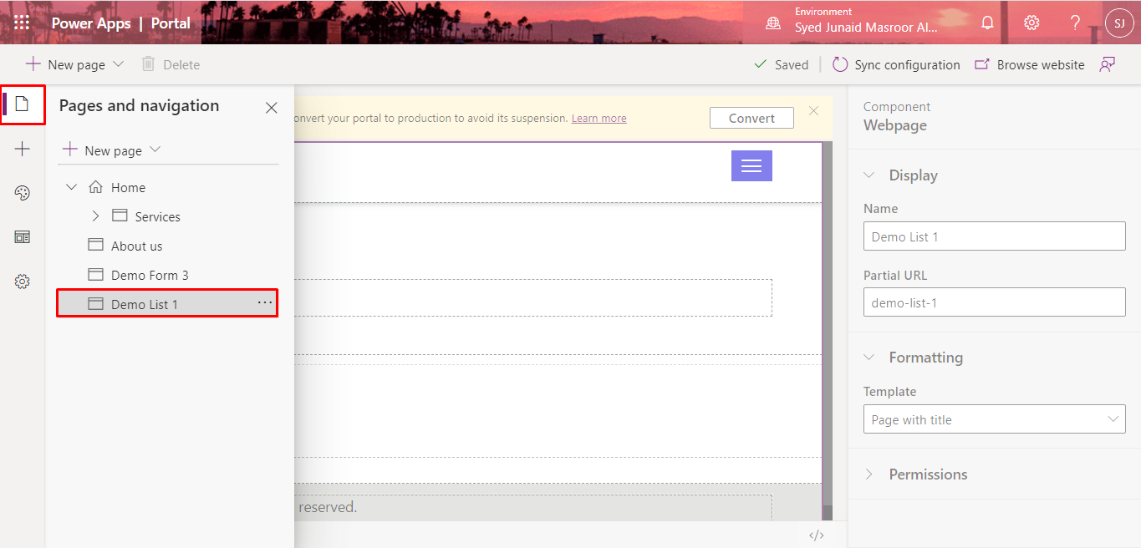Open the Demo List 1 ellipsis menu
Viewport: 1141px width, 548px height.
tap(265, 302)
